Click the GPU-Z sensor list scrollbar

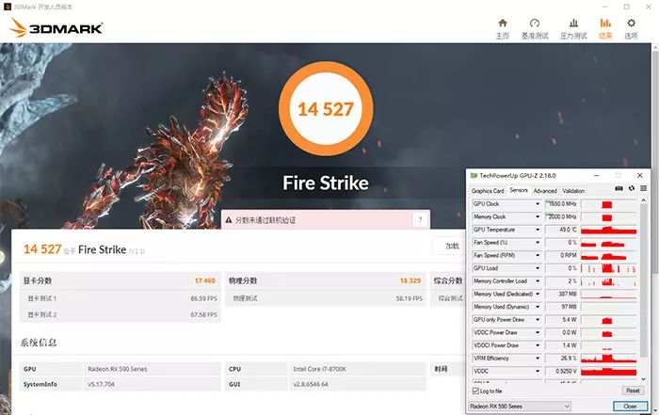643,281
